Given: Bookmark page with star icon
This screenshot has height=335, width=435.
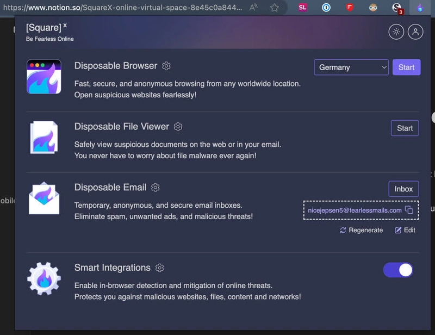Looking at the screenshot, I should click(275, 8).
